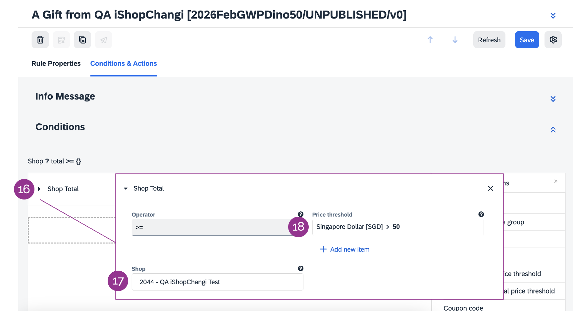
Task: Select the Conditions & Actions tab
Action: point(124,64)
